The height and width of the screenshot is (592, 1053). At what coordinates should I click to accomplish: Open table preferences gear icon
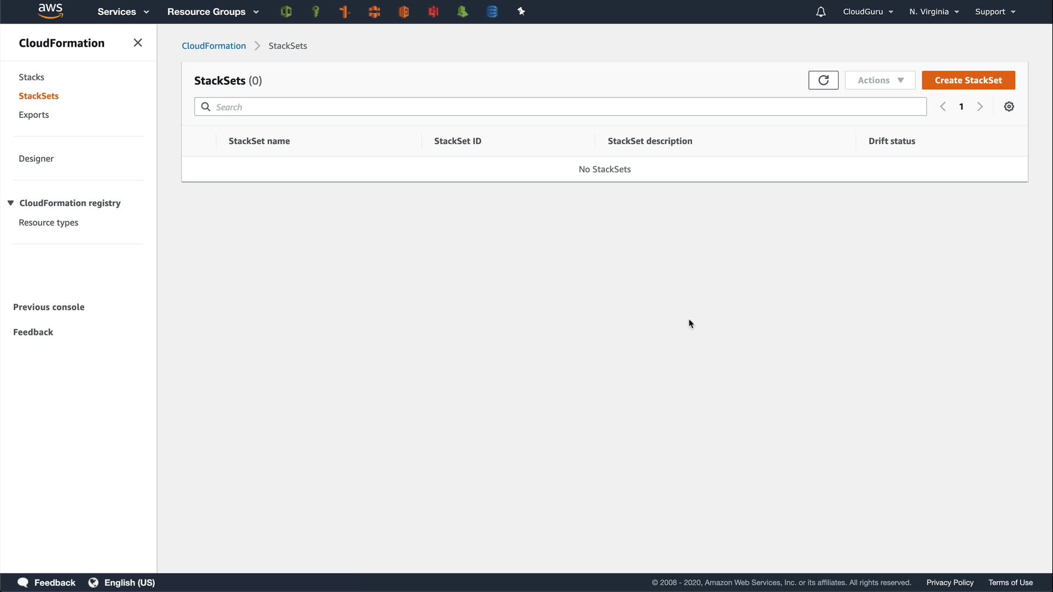(1009, 107)
